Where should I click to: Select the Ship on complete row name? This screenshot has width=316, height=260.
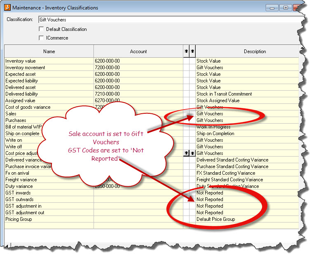click(22, 134)
